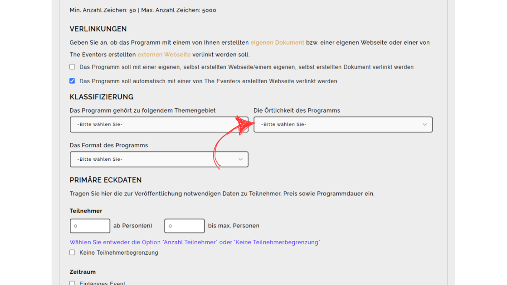Select the 'VERLINKUNGEN' heading text
The image size is (507, 285).
tap(98, 29)
